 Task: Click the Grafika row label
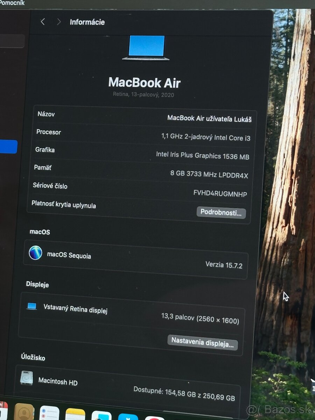coord(45,149)
